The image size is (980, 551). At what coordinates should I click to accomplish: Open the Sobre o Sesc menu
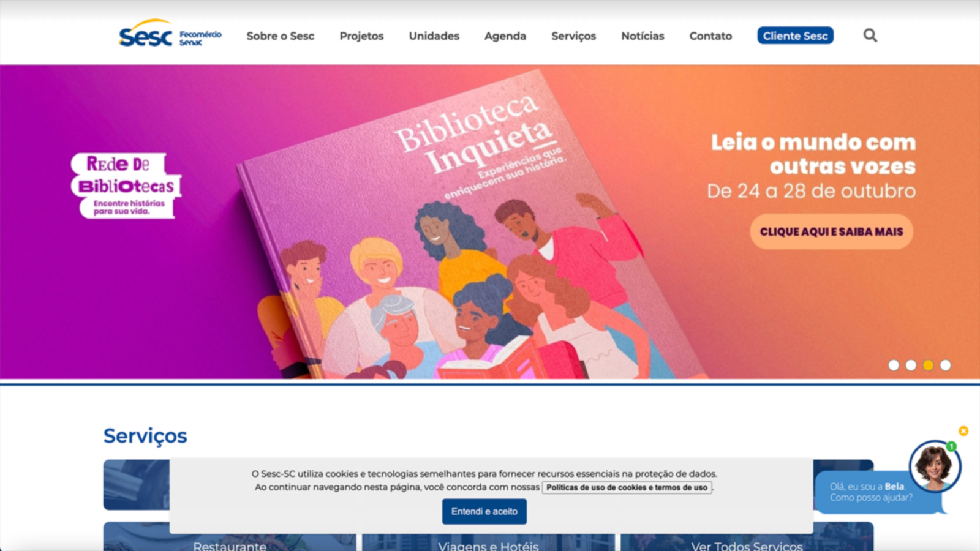point(281,36)
